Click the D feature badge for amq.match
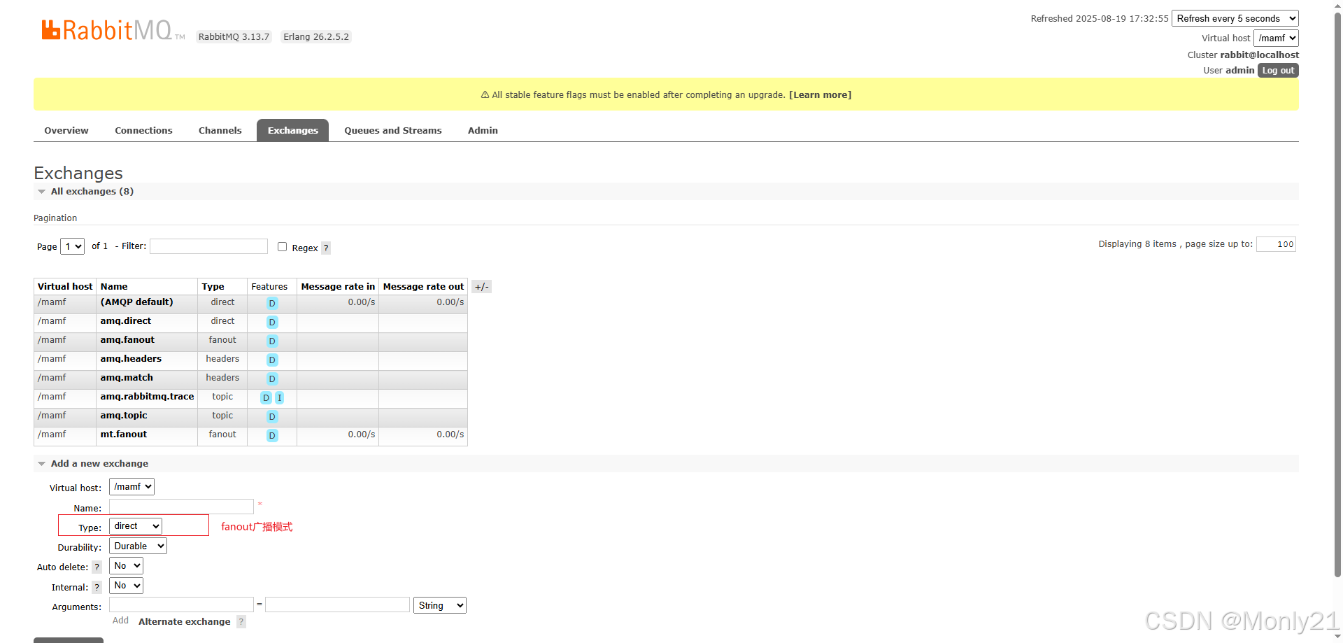 (x=272, y=379)
